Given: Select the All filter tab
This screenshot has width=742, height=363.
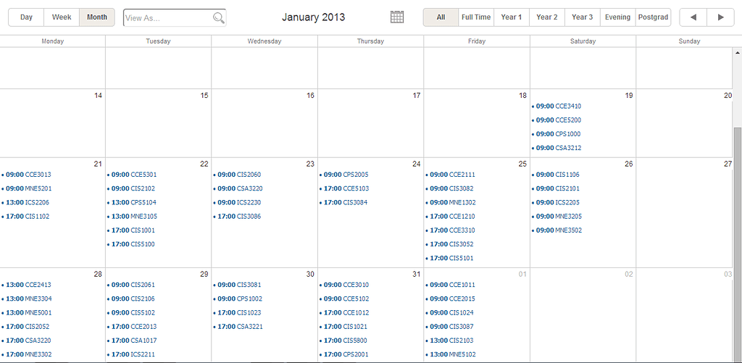Looking at the screenshot, I should point(441,17).
